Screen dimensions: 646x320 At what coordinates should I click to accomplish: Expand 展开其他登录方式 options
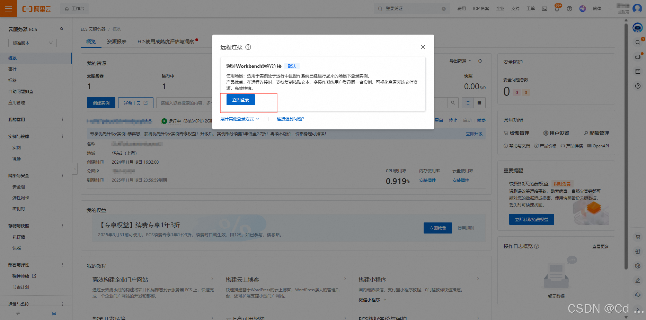coord(240,119)
